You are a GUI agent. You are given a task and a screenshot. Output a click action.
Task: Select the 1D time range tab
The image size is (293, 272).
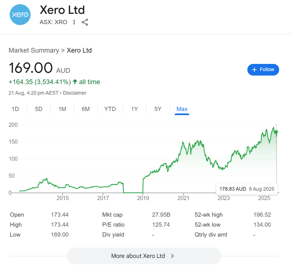pyautogui.click(x=15, y=109)
